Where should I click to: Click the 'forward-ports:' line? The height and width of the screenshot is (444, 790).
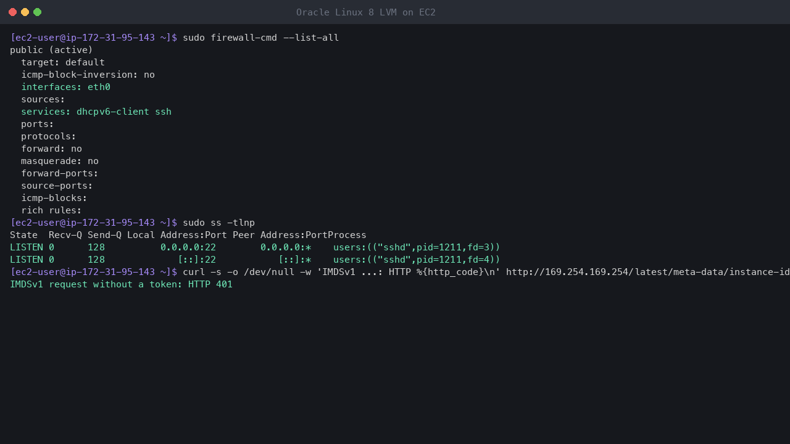point(60,173)
